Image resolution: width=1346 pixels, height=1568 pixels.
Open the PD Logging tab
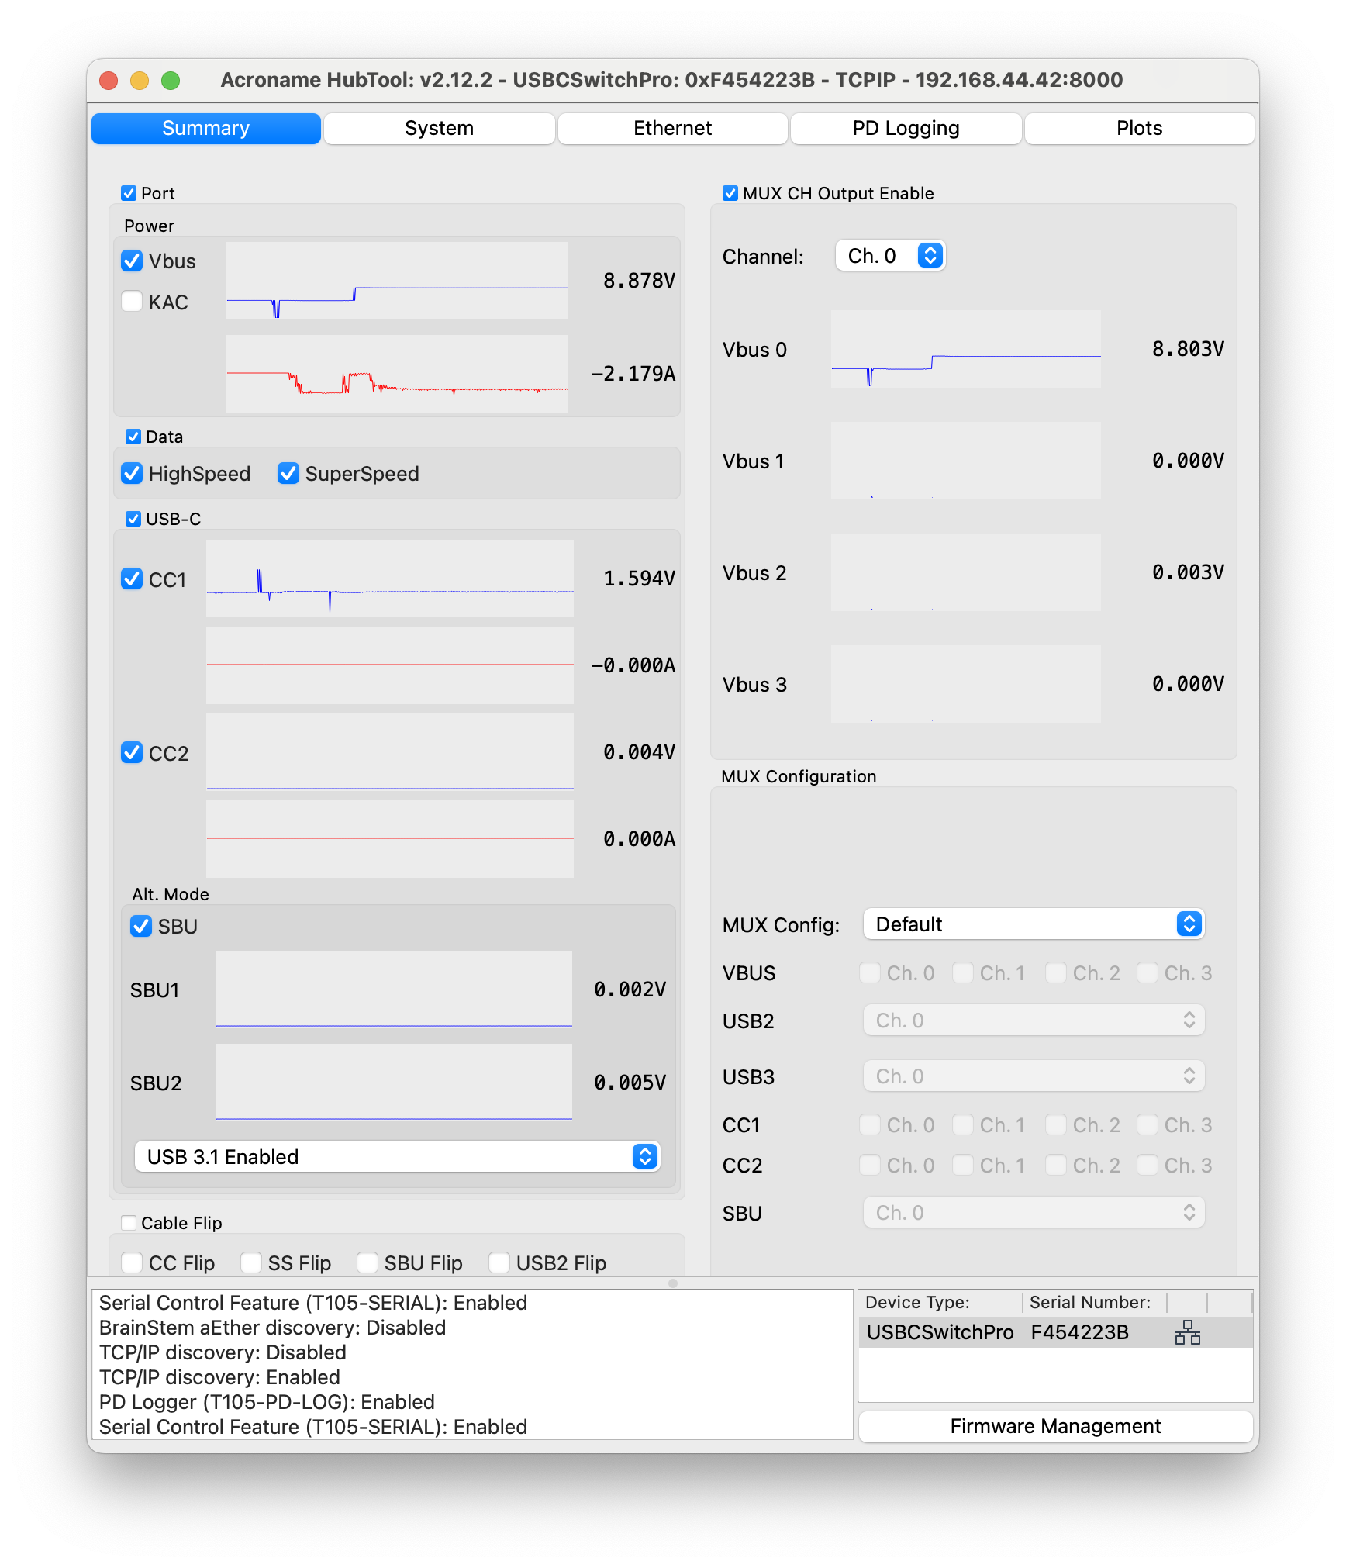point(905,128)
